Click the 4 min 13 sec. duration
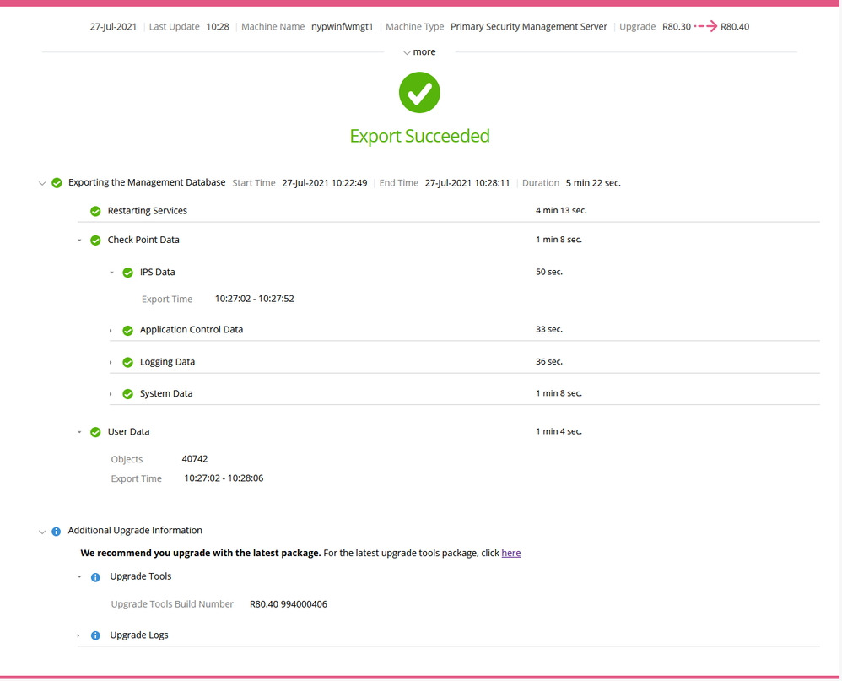 click(x=561, y=210)
